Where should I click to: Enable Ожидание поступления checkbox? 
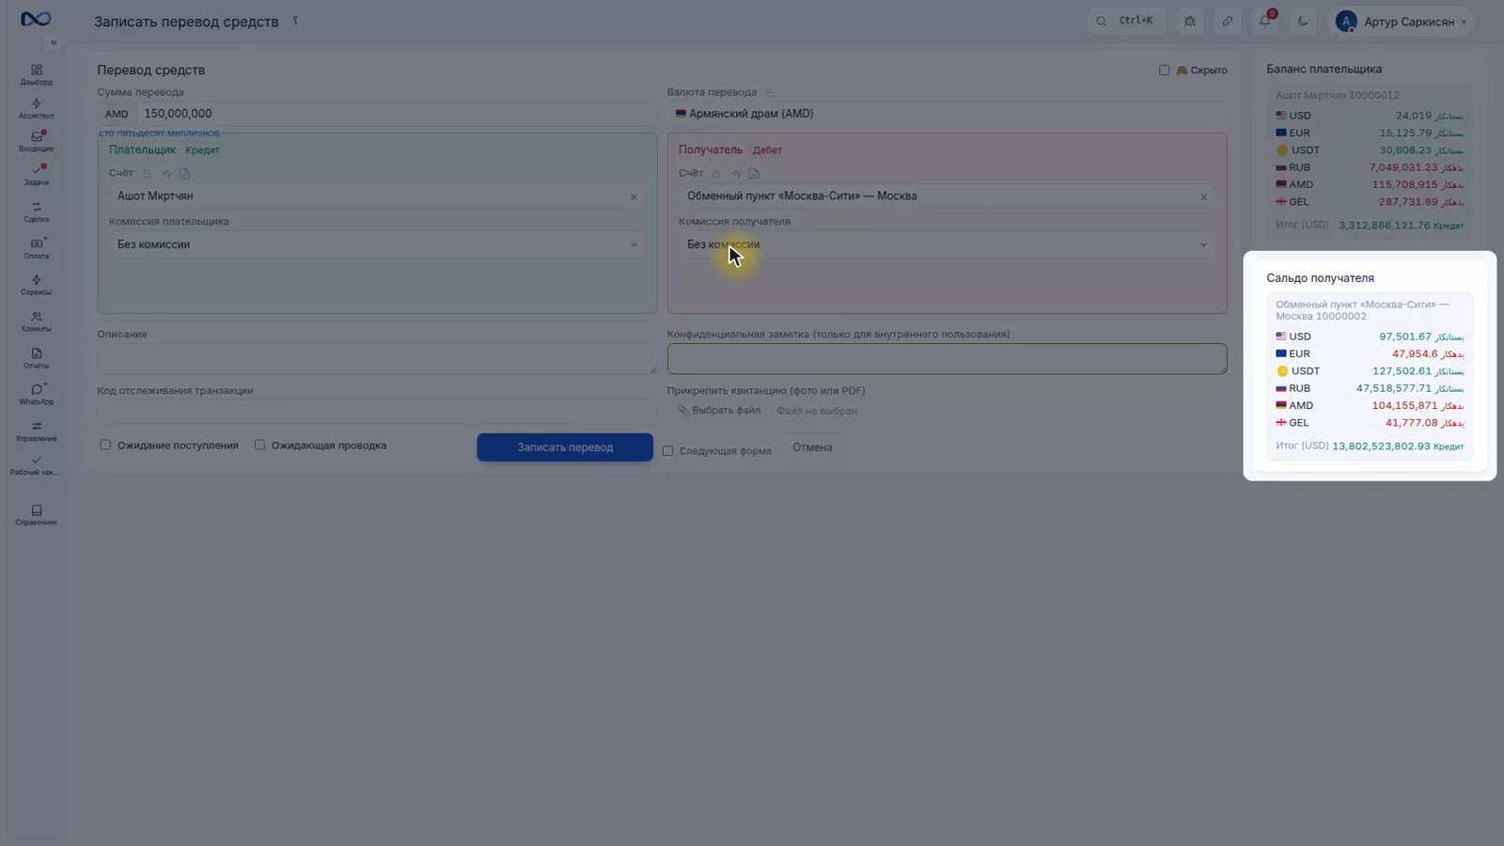(105, 445)
